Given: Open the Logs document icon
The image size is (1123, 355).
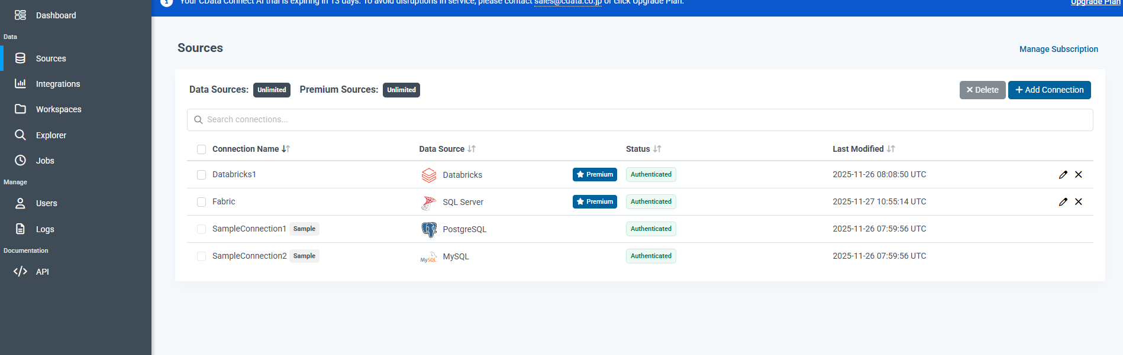Looking at the screenshot, I should [x=20, y=229].
